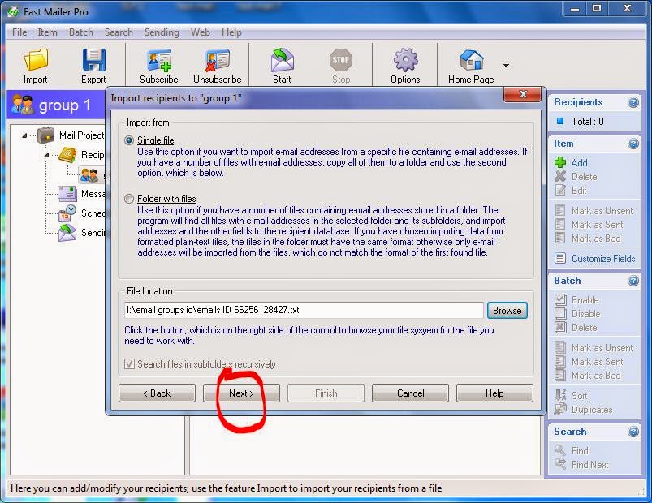Screen dimensions: 652x503
Task: Open the Help menu
Action: click(x=231, y=32)
